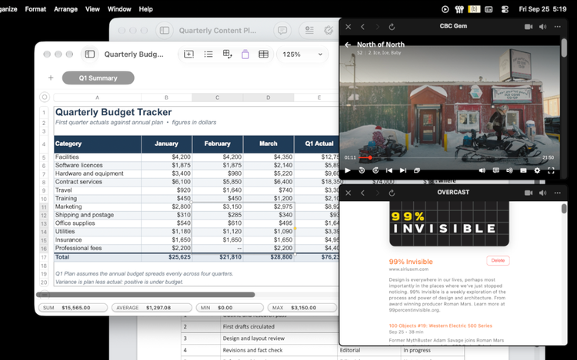Toggle theatre mode in the player
The height and width of the screenshot is (360, 577).
523,170
